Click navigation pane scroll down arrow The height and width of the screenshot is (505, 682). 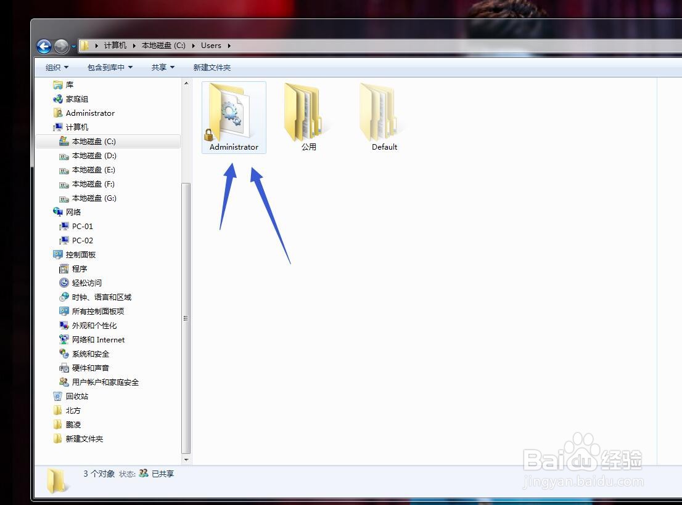[186, 459]
